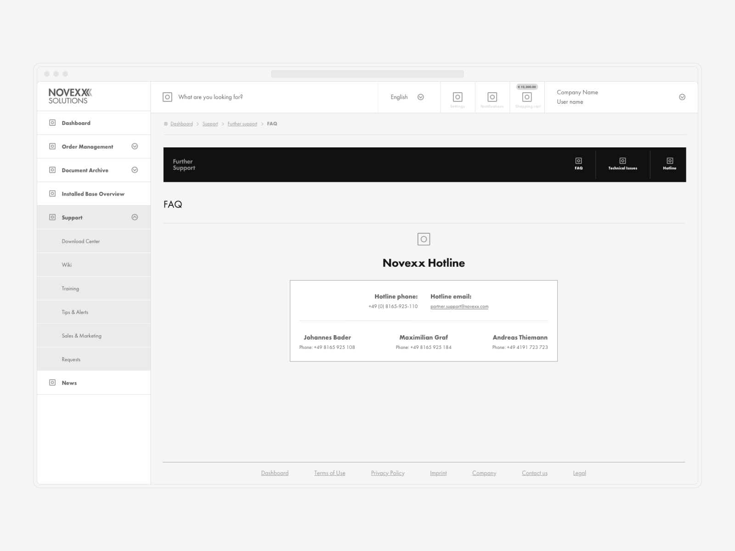The height and width of the screenshot is (551, 735).
Task: Click the search icon in top bar
Action: click(167, 97)
